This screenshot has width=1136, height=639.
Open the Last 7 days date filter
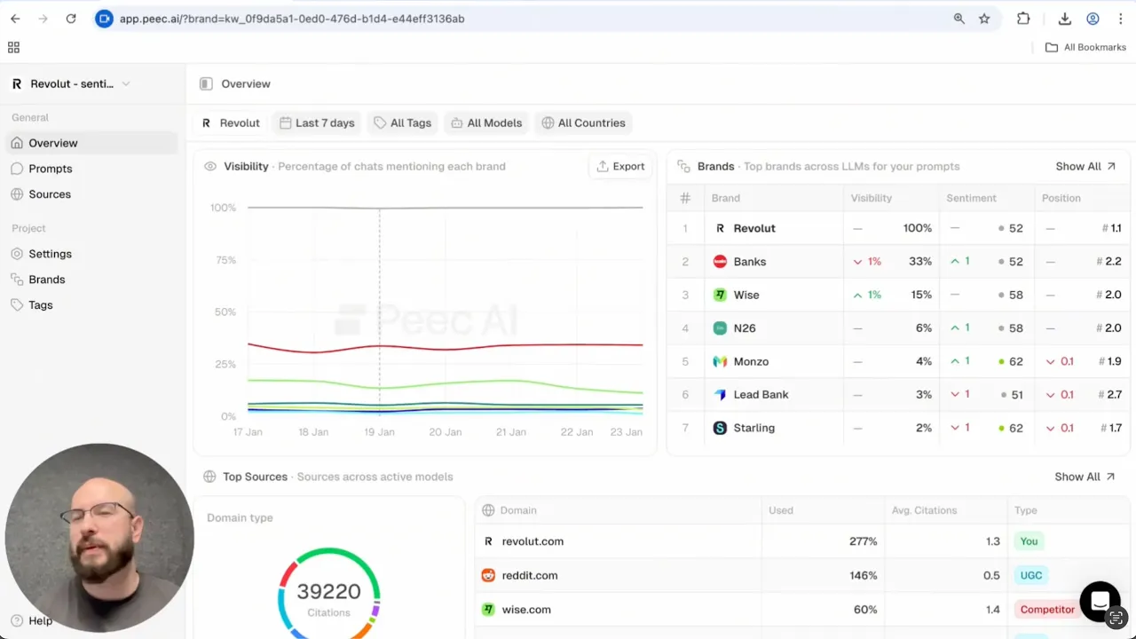[x=317, y=122]
